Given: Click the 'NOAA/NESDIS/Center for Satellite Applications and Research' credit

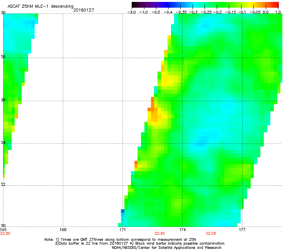Looking at the screenshot, I should (166, 248).
